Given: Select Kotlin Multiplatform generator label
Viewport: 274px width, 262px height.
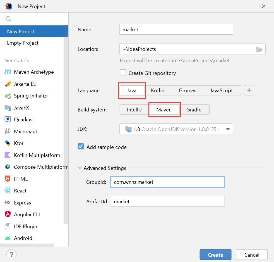Looking at the screenshot, I should (37, 155).
